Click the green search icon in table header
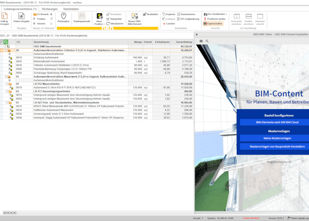309x221 pixels. point(6,42)
